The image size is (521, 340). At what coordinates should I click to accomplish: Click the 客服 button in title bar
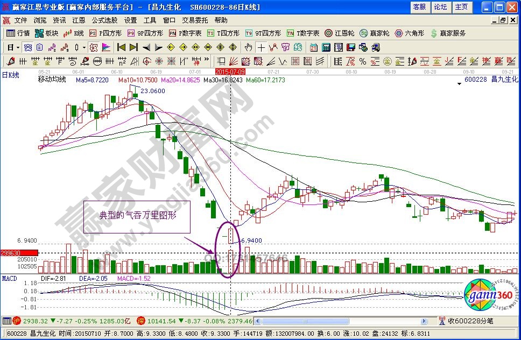pos(419,7)
